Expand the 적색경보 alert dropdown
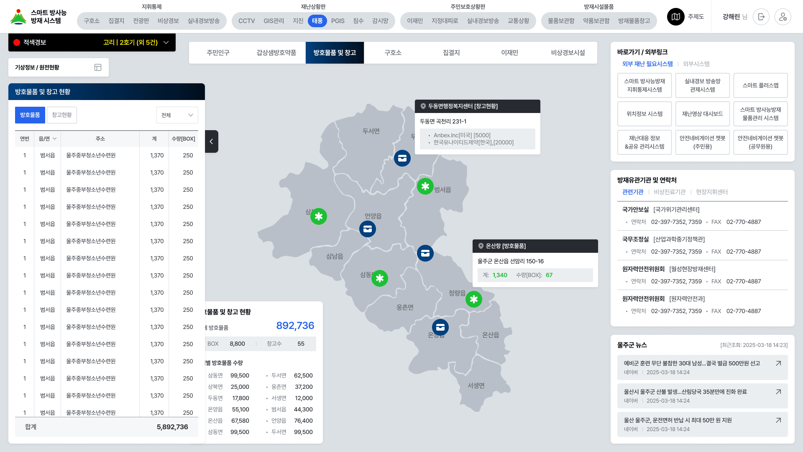 point(166,43)
